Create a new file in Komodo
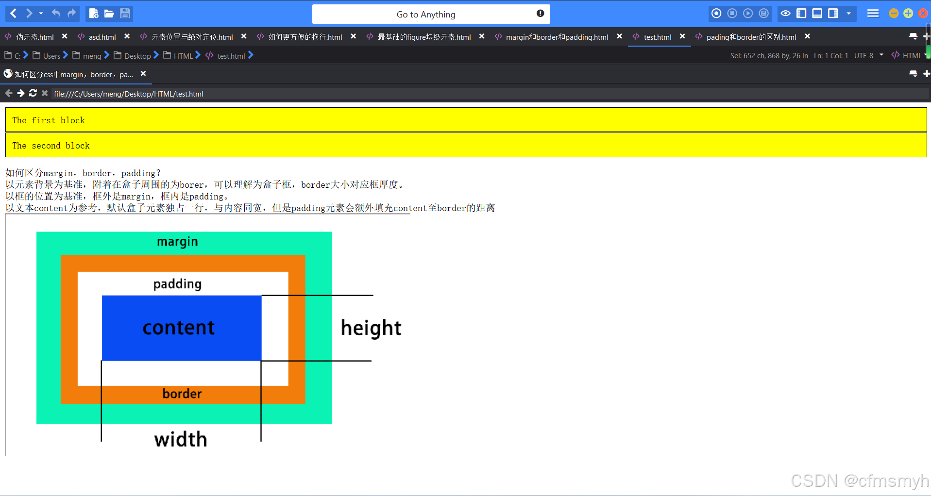 94,14
